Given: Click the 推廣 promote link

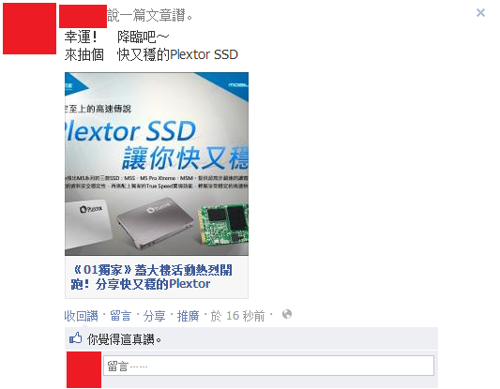Looking at the screenshot, I should coord(188,316).
